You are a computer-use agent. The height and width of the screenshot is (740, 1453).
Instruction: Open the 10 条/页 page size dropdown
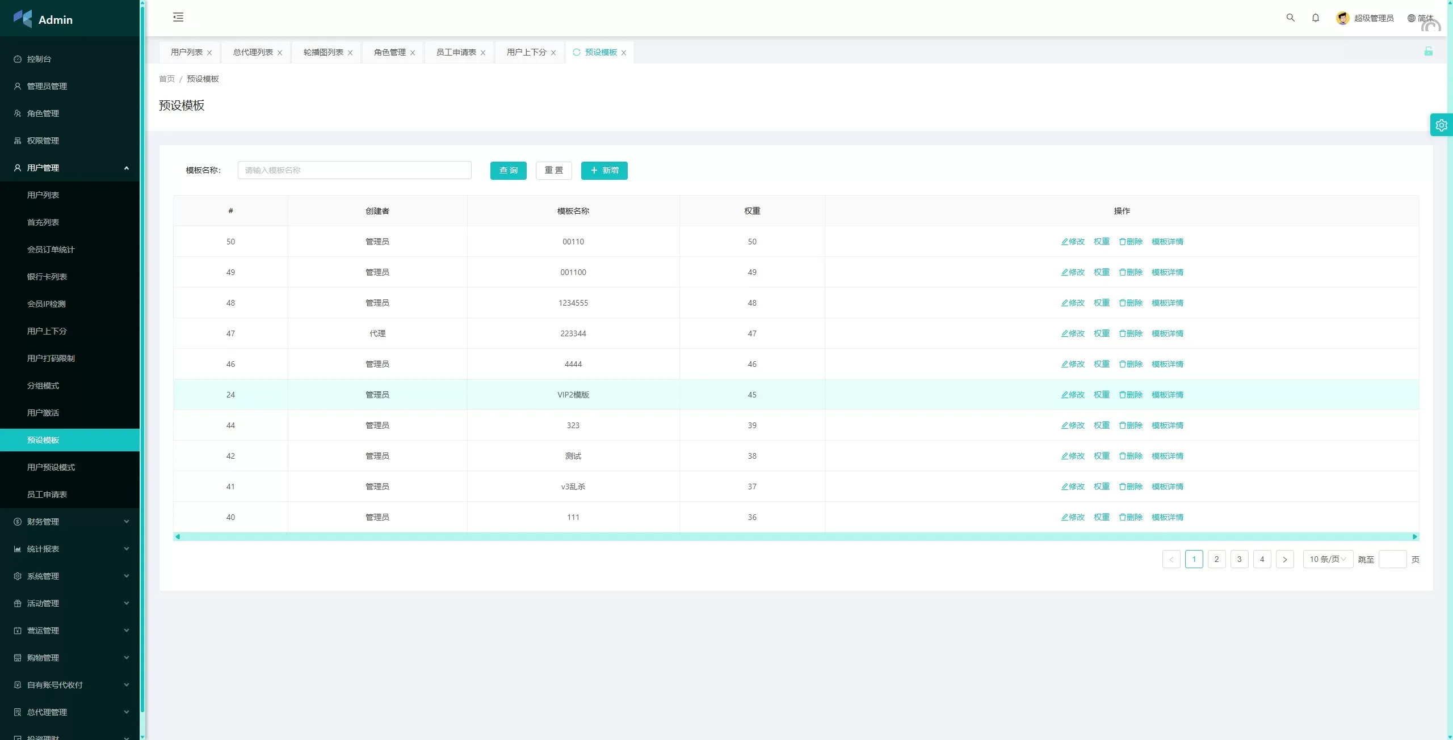click(x=1328, y=559)
